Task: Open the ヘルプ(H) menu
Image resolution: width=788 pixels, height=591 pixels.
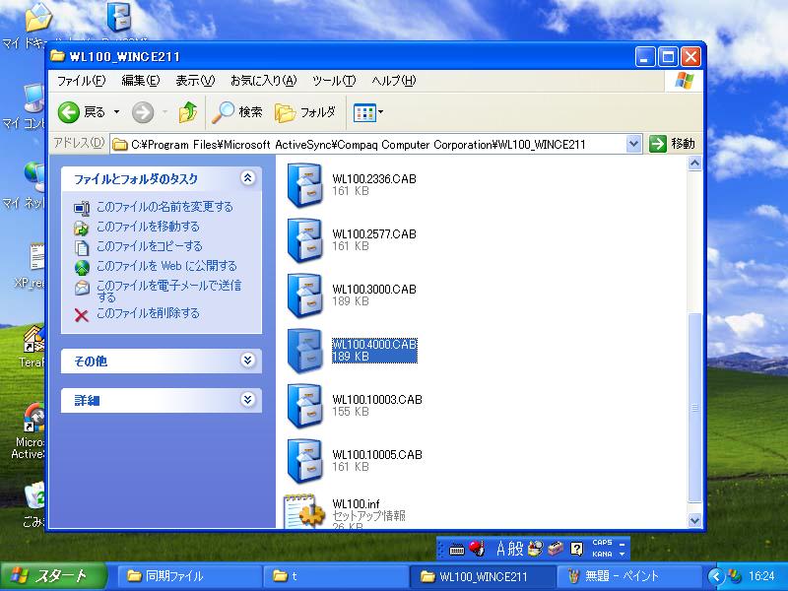Action: pos(393,81)
